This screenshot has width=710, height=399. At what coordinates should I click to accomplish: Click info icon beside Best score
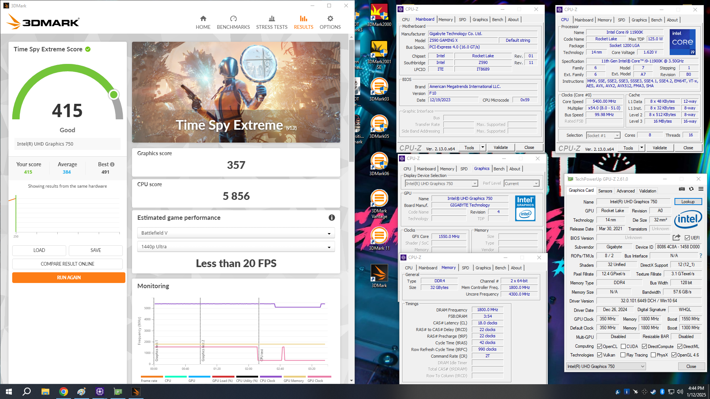pyautogui.click(x=112, y=164)
